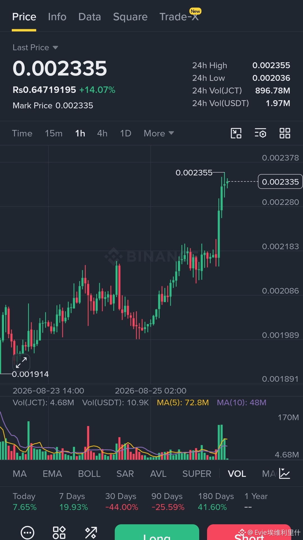Tap the 7 Days 19.93% performance
Screen dimensions: 303x540
point(74,502)
